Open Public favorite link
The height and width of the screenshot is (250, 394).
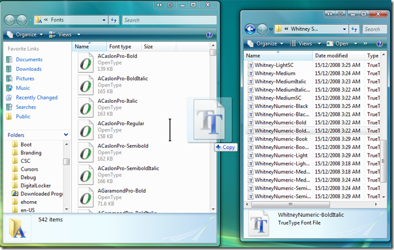click(x=23, y=117)
